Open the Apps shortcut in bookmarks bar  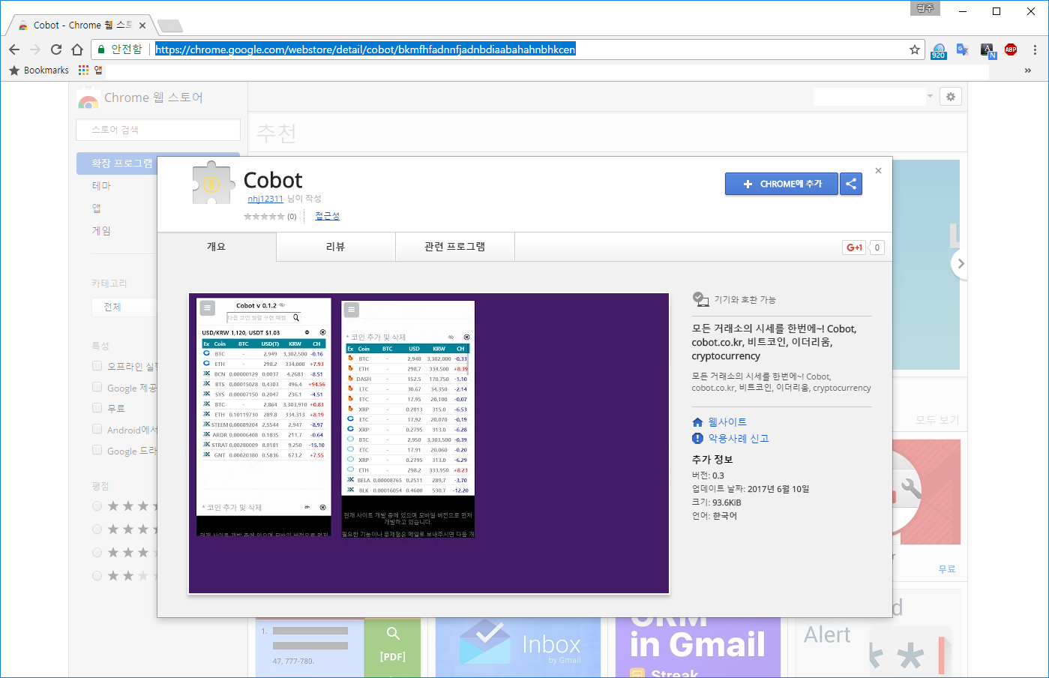click(90, 70)
